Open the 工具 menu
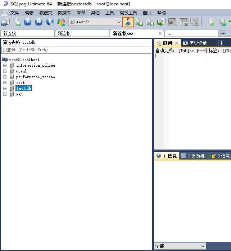Viewport: 231px width, 251px height. click(x=110, y=13)
